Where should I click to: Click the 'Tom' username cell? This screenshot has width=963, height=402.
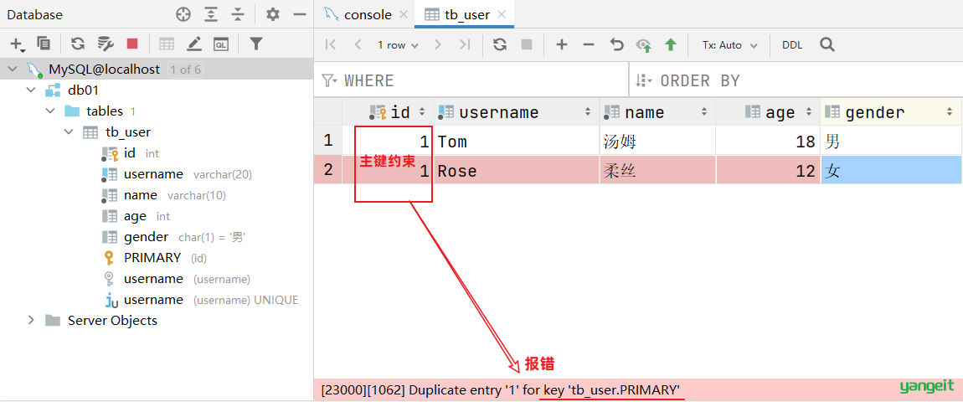point(516,142)
